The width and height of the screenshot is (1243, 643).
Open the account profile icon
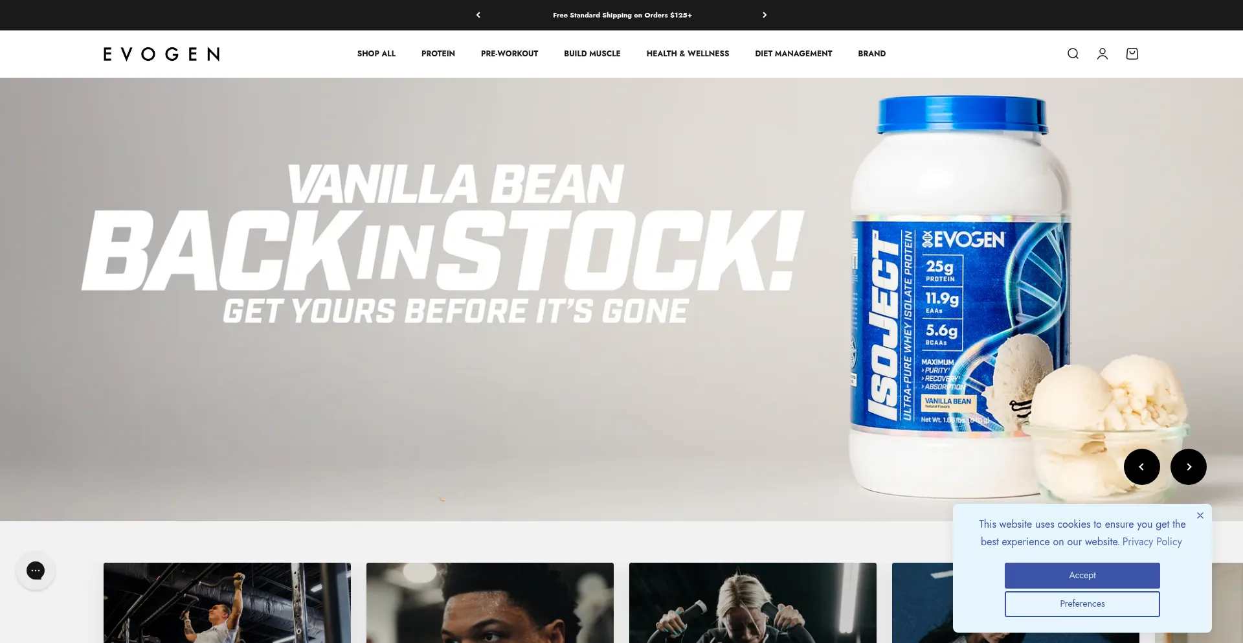[1103, 54]
